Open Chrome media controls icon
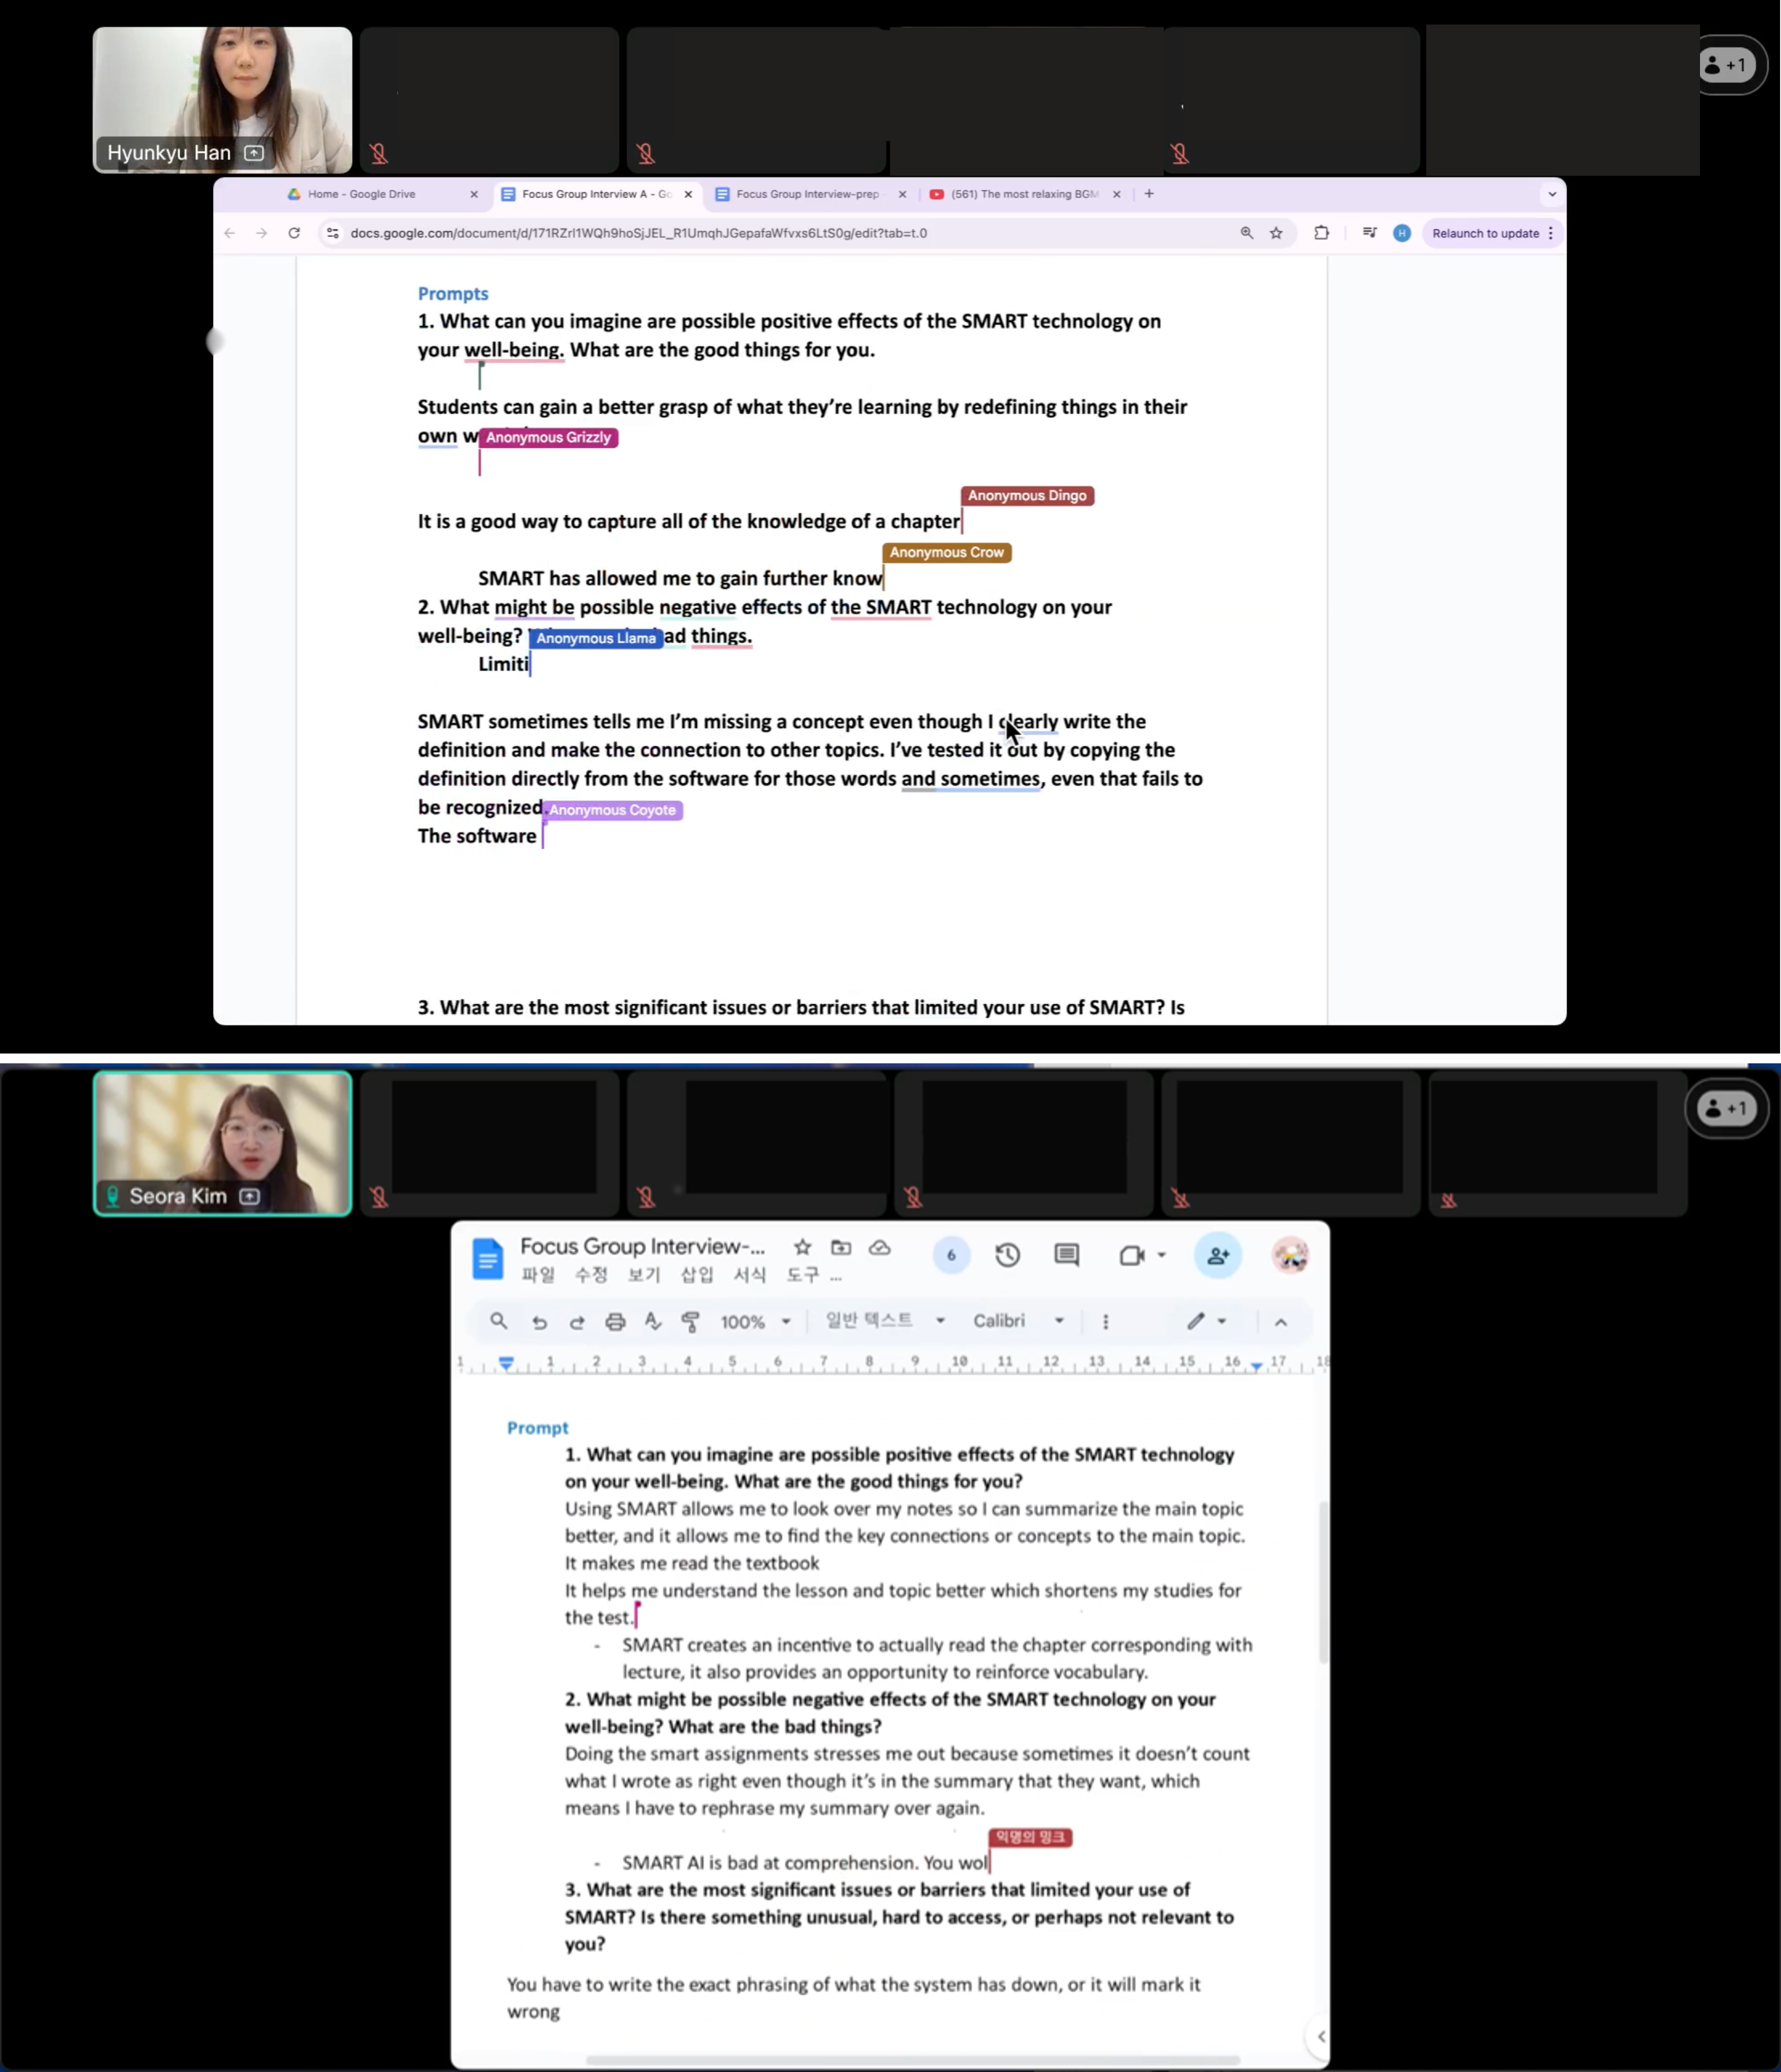1781x2072 pixels. click(1370, 233)
